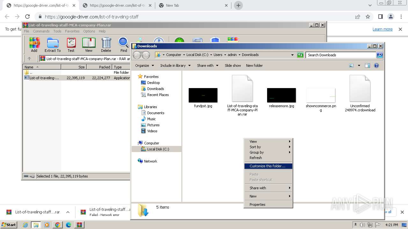Expand Share with toolbar dropdown

coord(208,66)
